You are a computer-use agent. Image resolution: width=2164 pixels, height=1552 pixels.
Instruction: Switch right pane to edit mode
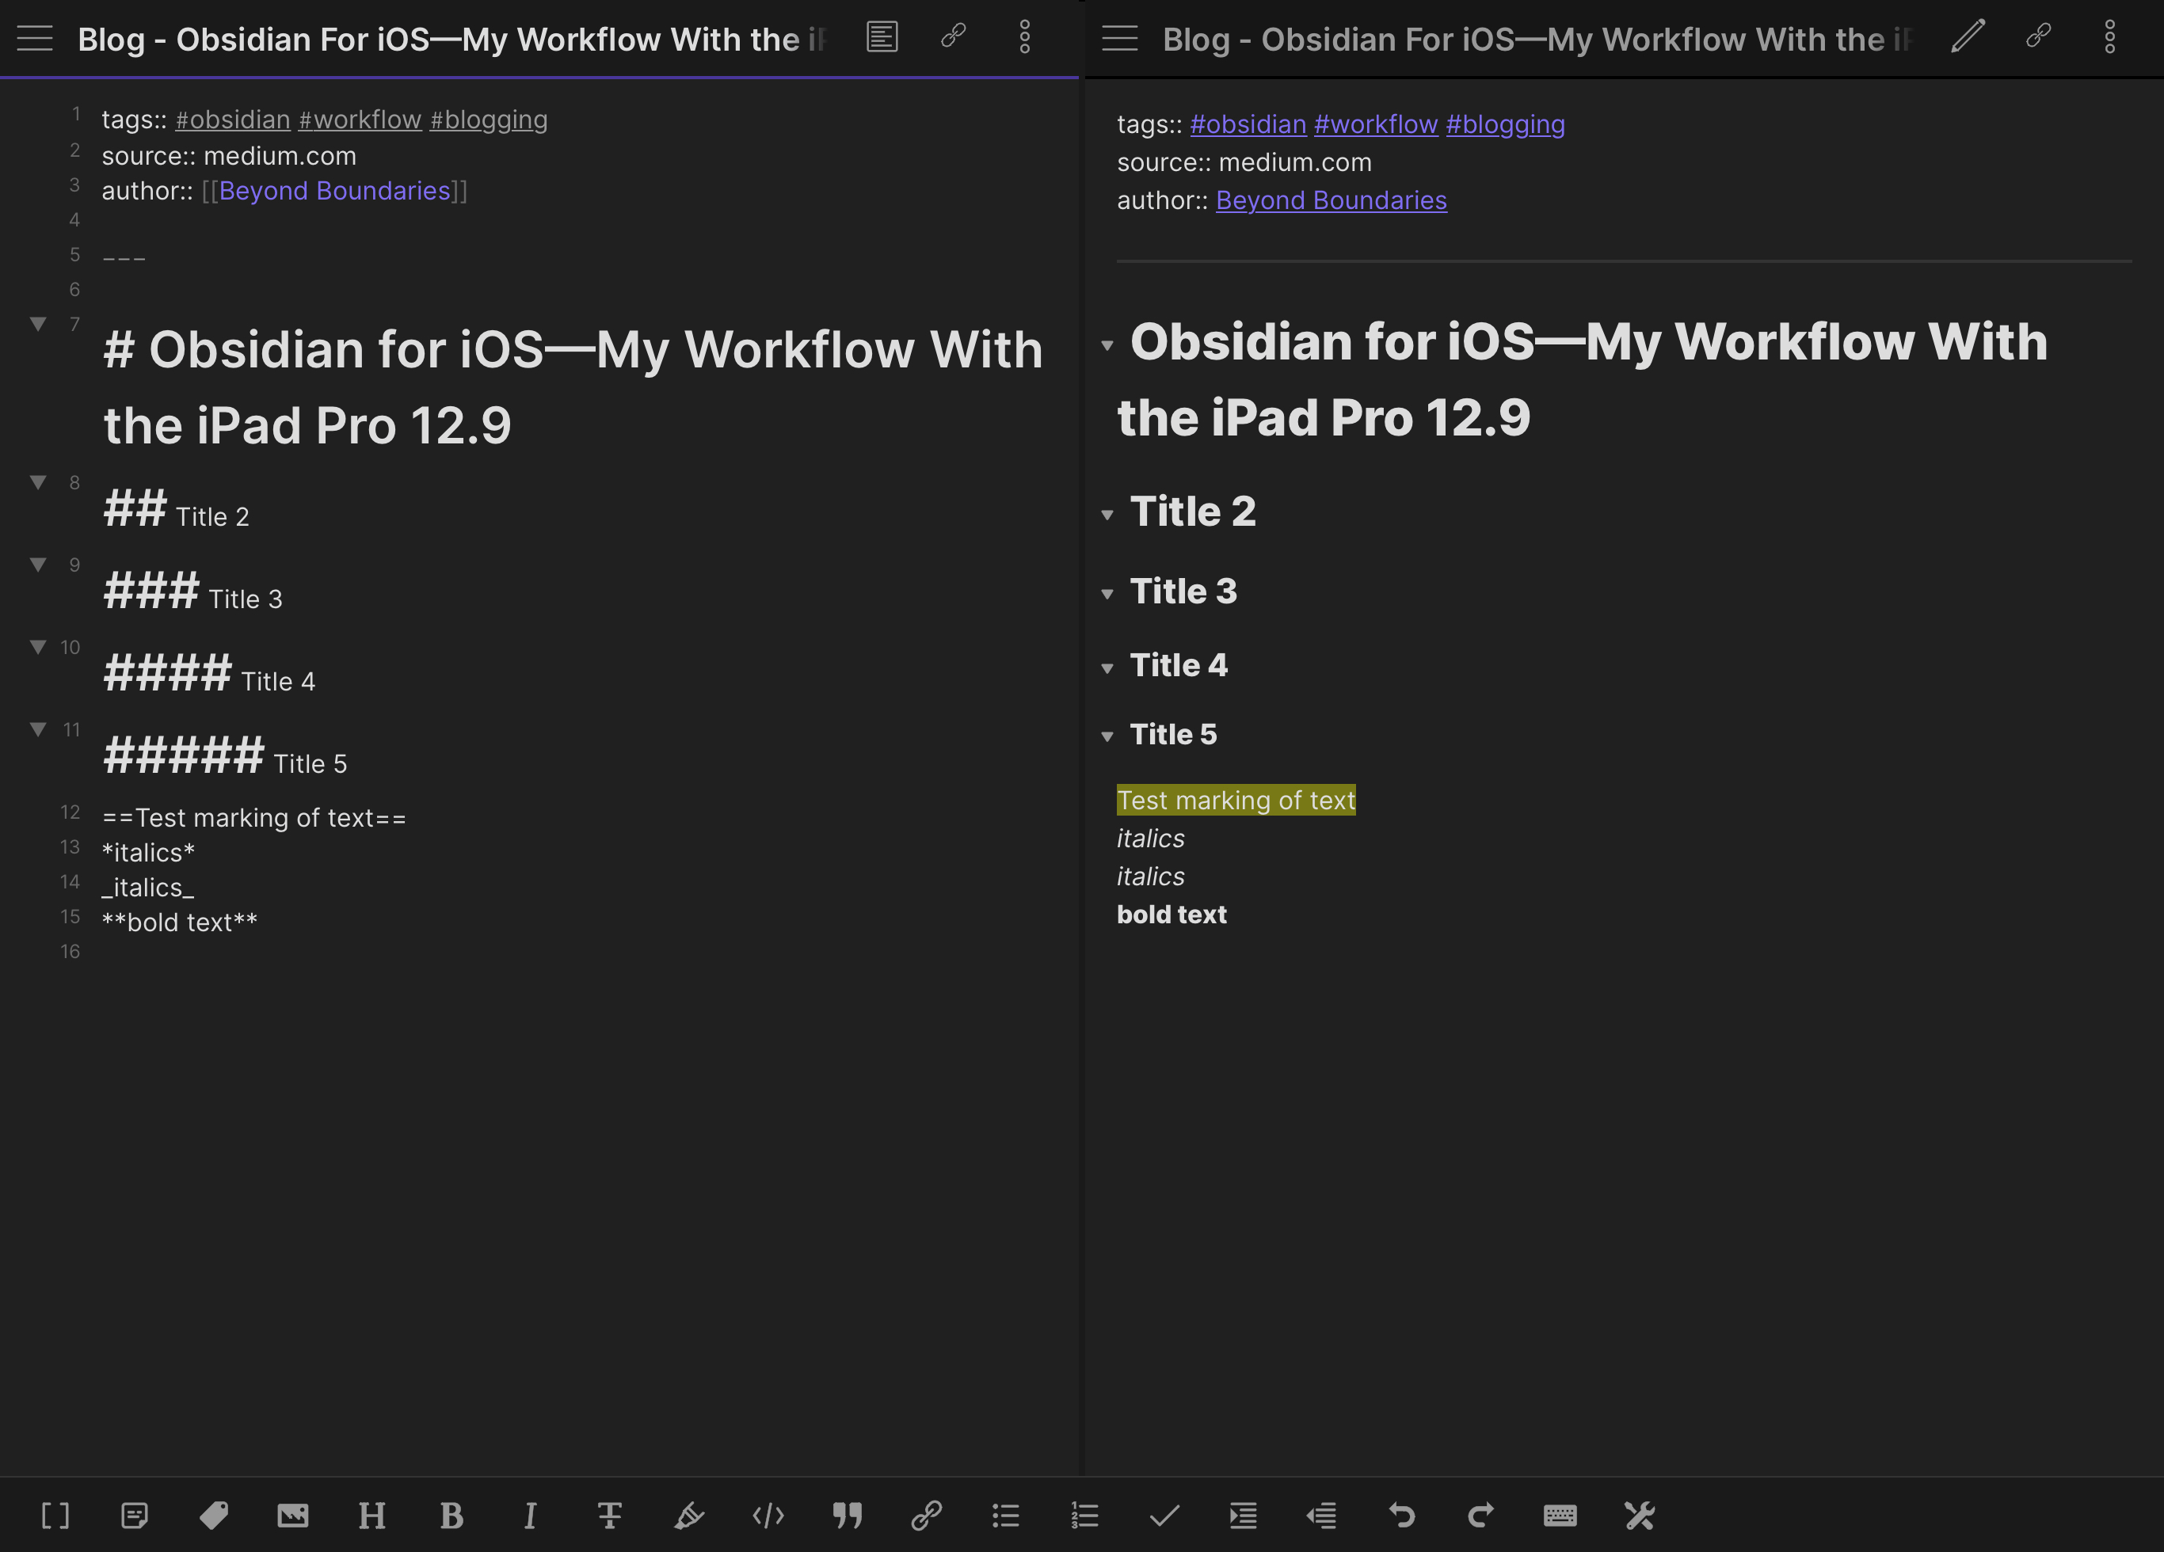(x=1967, y=37)
